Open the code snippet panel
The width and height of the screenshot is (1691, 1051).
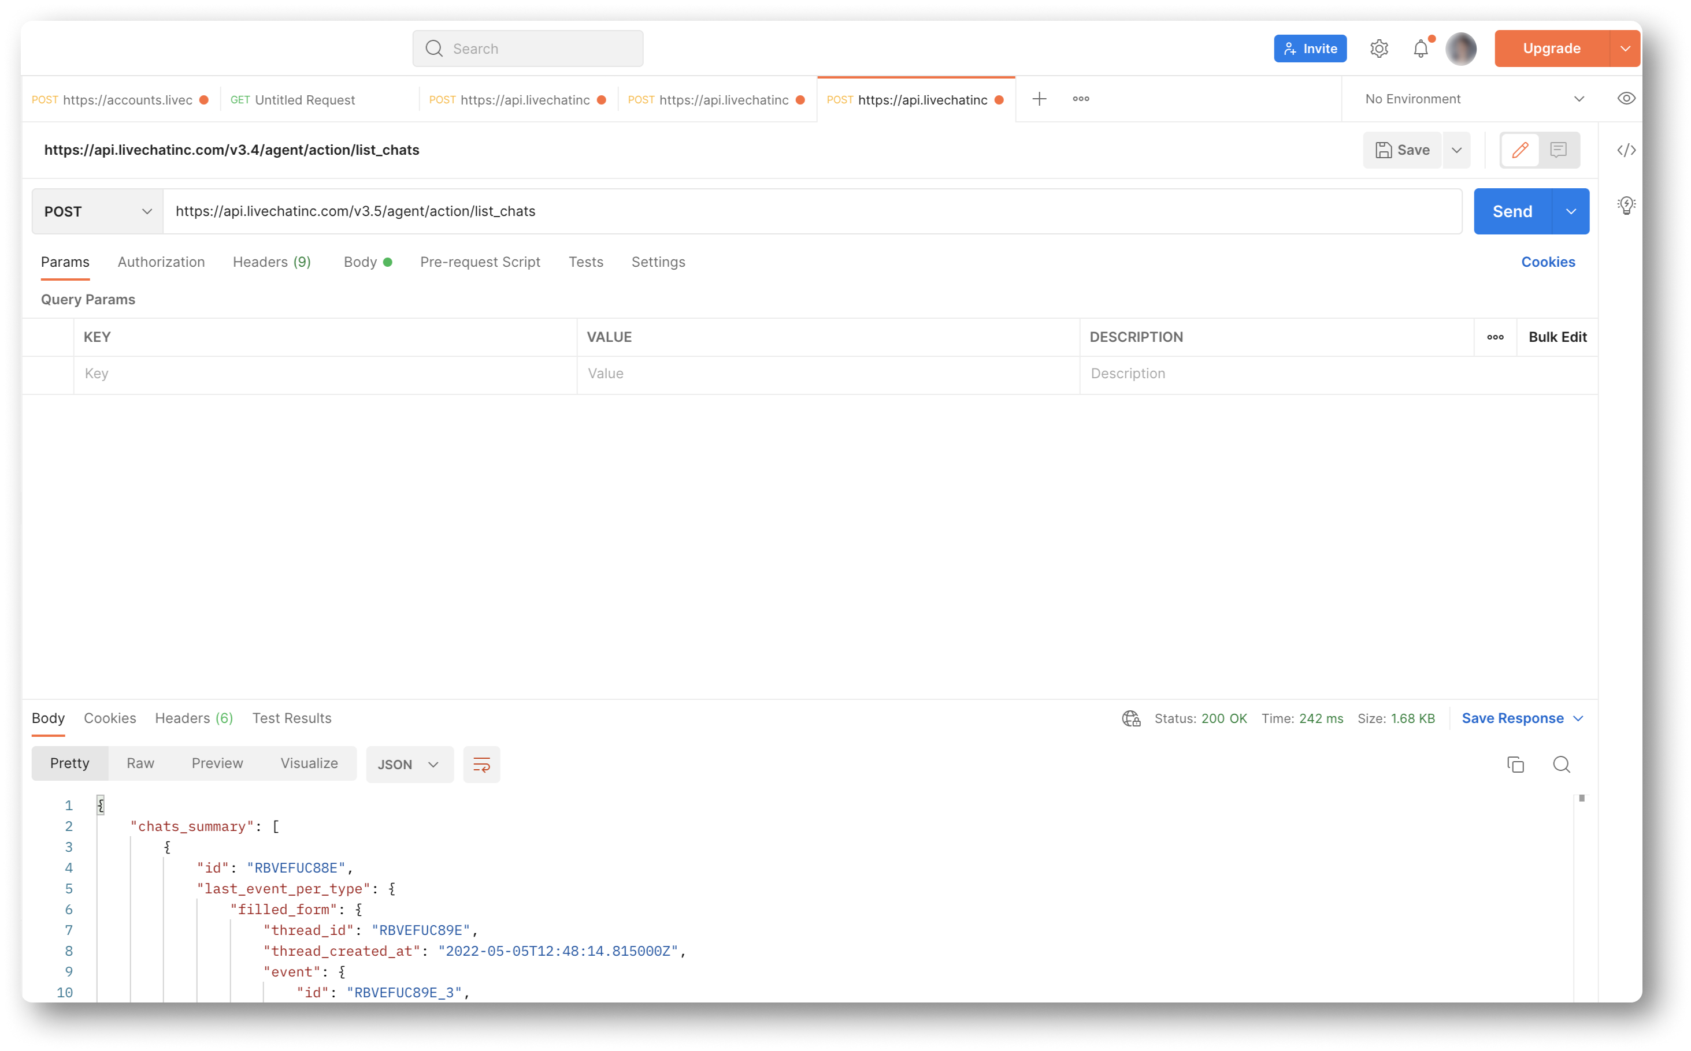pyautogui.click(x=1626, y=150)
